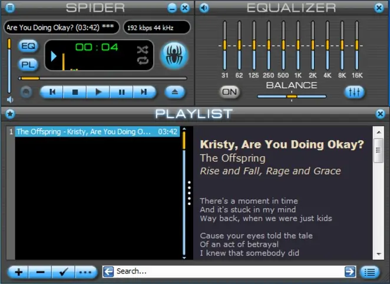The height and width of the screenshot is (284, 390).
Task: Click Rise and Fall, Rage and Grace album
Action: pyautogui.click(x=270, y=171)
